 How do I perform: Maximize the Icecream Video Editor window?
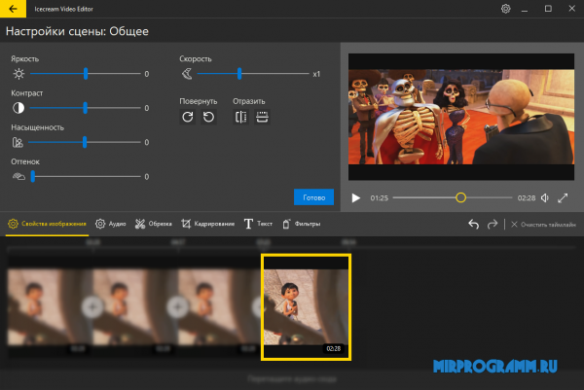[548, 9]
